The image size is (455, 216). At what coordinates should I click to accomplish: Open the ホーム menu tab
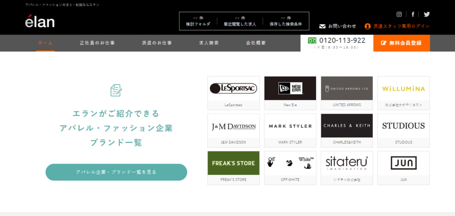45,43
